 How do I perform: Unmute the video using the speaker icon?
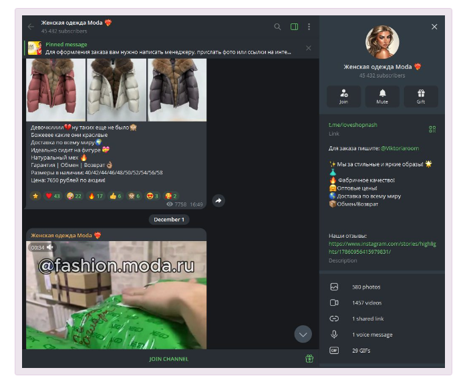(x=49, y=247)
